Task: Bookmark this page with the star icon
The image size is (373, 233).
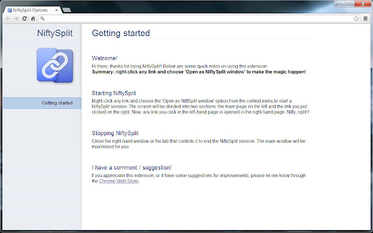Action: (x=356, y=19)
